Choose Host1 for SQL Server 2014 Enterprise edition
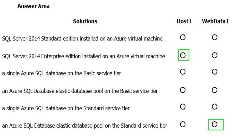 point(183,55)
